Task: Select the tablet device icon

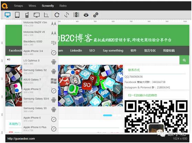Action: pyautogui.click(x=17, y=15)
